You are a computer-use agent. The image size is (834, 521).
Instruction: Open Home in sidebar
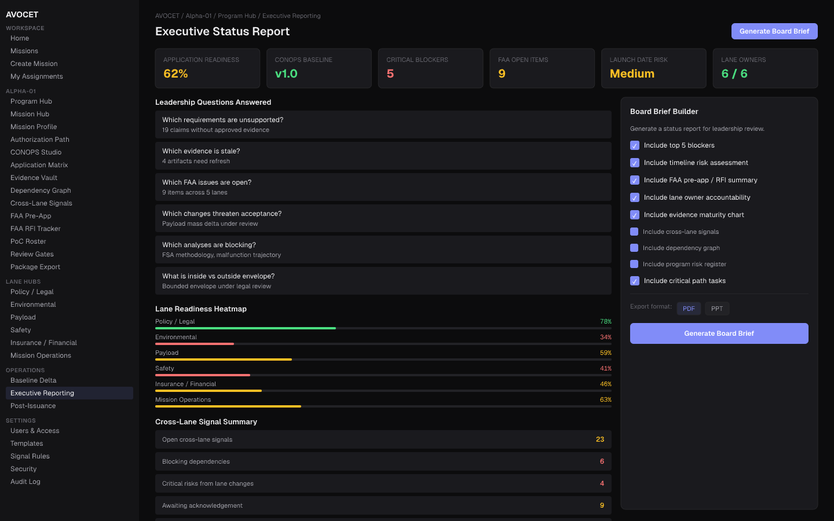click(69, 38)
